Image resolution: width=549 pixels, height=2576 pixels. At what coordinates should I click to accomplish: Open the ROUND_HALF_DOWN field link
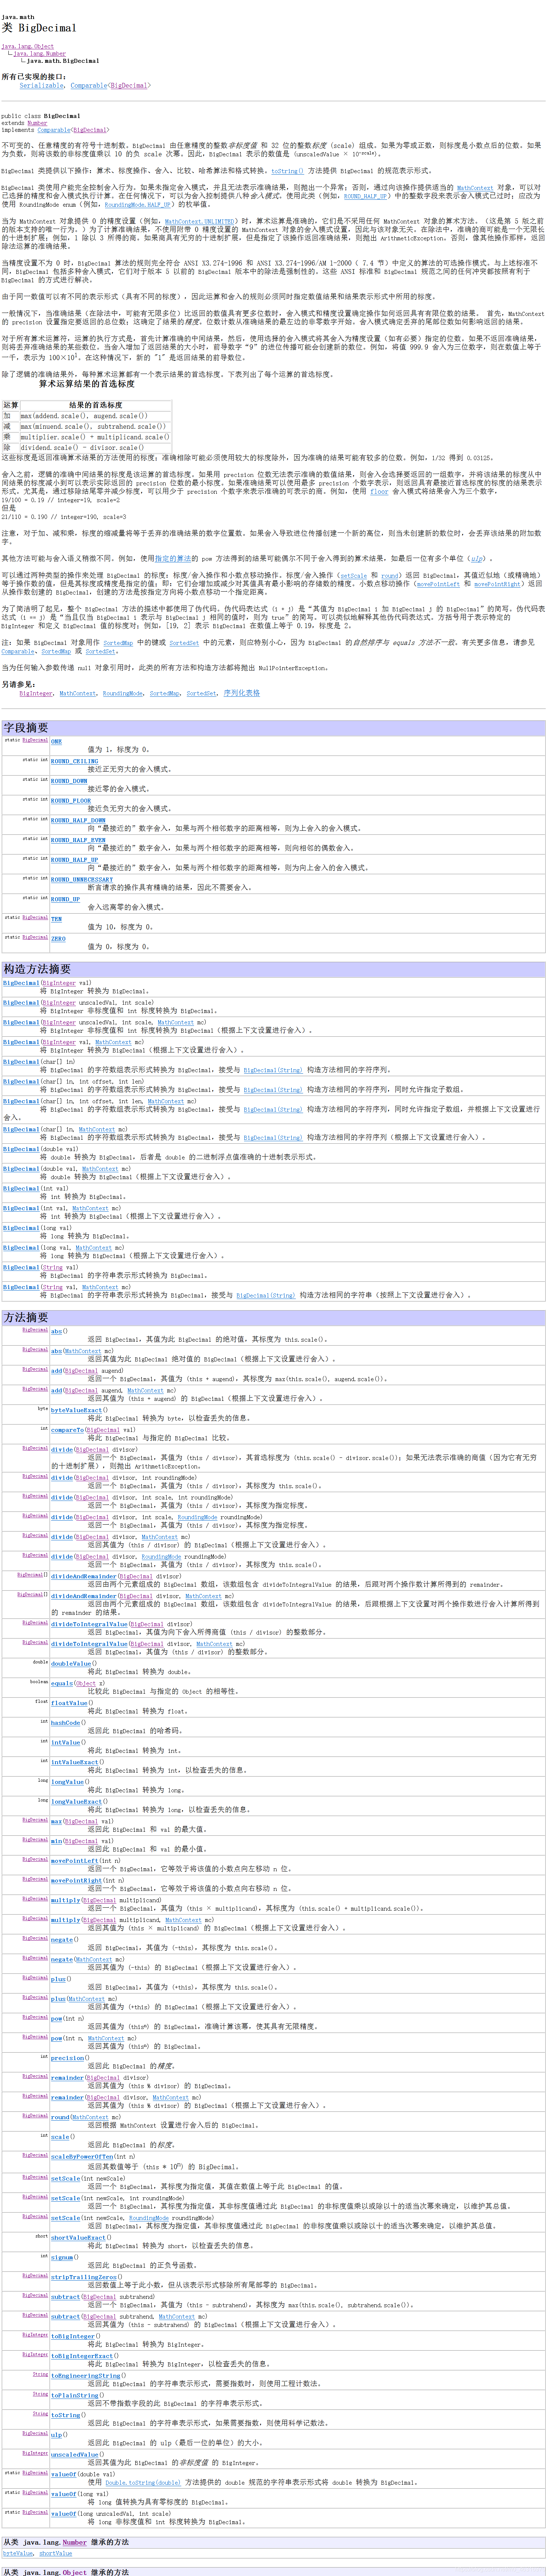pos(78,820)
